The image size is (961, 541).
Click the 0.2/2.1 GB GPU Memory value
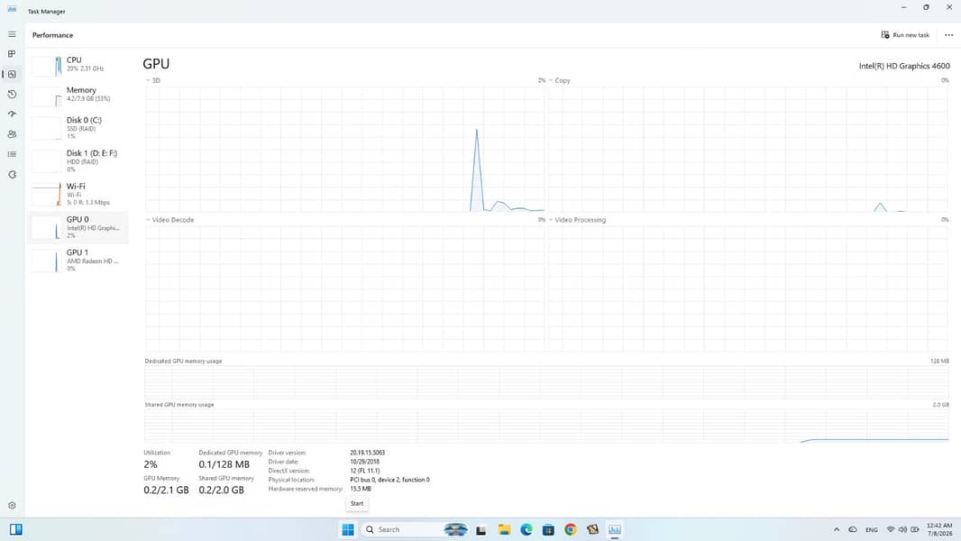click(166, 491)
